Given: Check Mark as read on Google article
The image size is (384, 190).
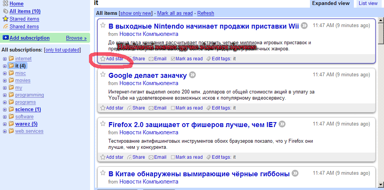Looking at the screenshot, I should 173,108.
